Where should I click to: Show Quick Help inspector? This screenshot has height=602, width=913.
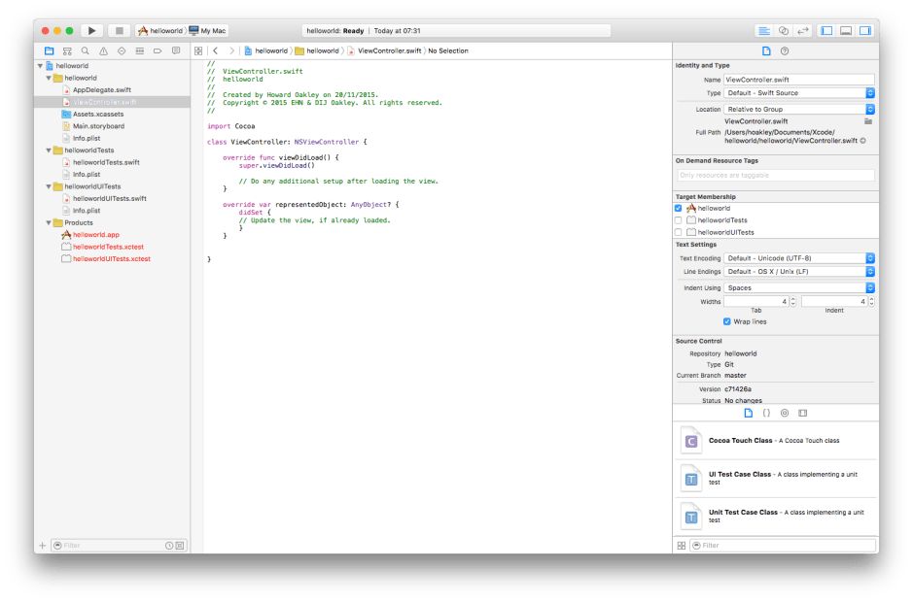tap(785, 50)
